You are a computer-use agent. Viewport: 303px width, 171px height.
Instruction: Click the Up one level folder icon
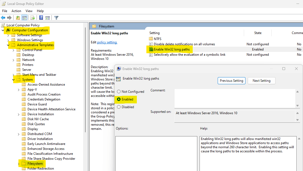click(x=18, y=18)
